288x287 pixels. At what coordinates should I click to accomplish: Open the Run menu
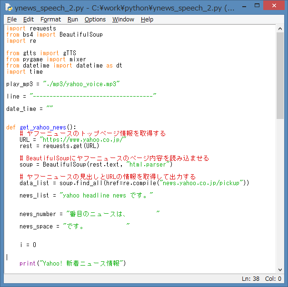(73, 20)
